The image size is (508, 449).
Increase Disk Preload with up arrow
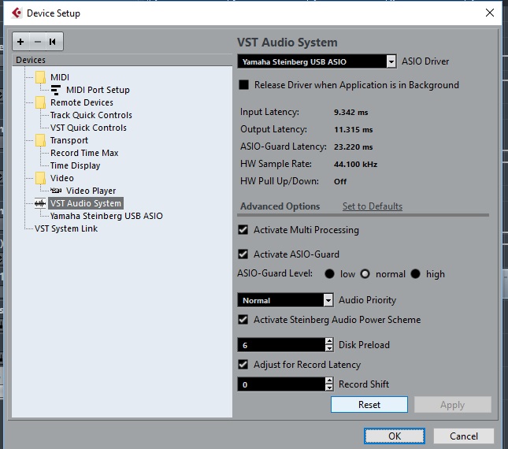pyautogui.click(x=329, y=341)
